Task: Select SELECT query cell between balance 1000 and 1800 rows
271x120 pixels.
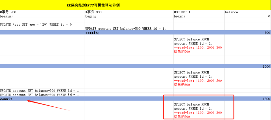Action: click(199, 78)
